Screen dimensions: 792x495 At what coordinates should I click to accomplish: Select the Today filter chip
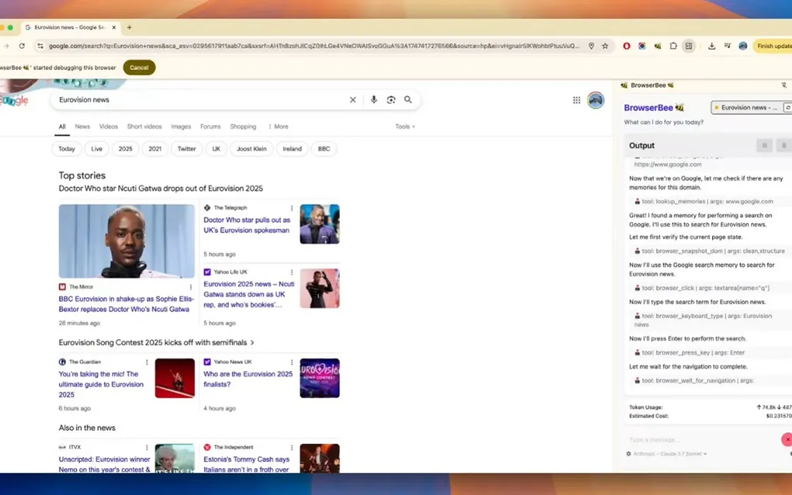(x=66, y=149)
